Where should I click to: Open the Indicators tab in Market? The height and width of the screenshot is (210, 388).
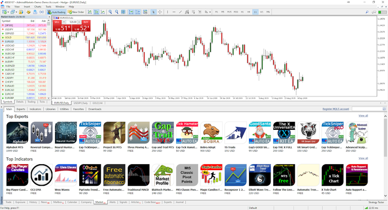(x=35, y=109)
